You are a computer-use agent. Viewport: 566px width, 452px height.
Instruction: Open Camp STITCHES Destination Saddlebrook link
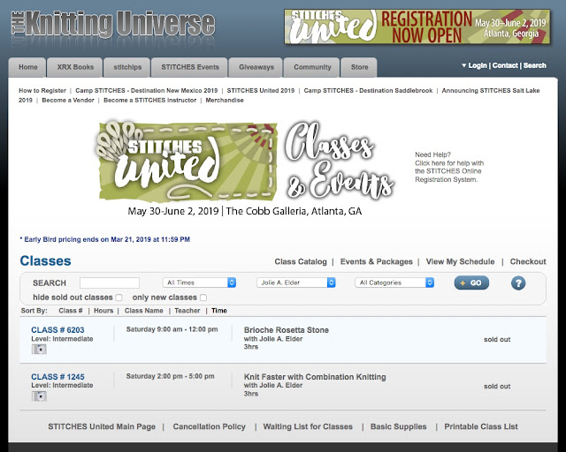coord(368,90)
